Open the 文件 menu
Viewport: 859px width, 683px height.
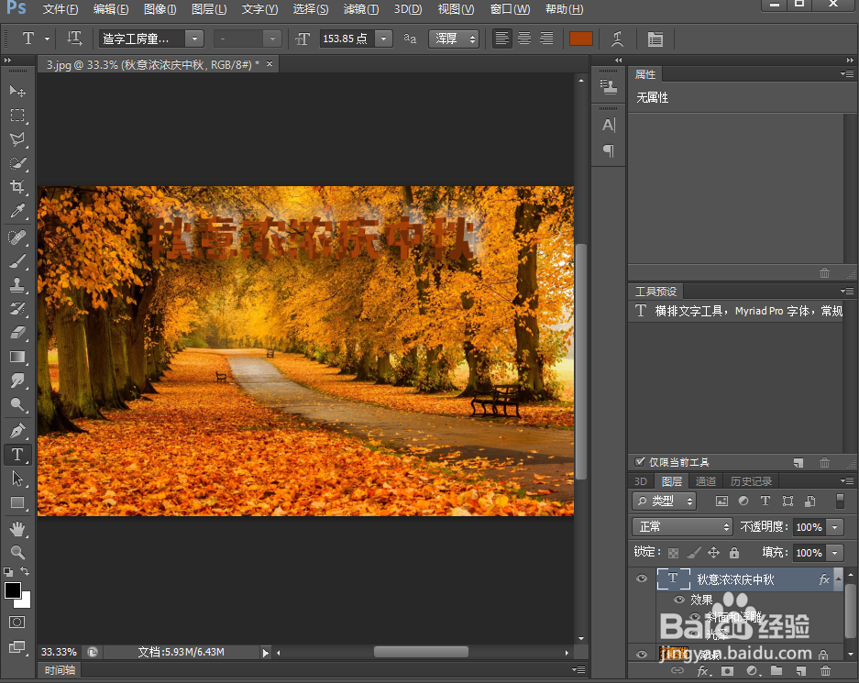click(61, 9)
